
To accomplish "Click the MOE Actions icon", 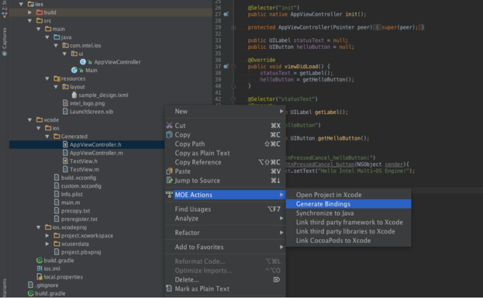I will [170, 195].
